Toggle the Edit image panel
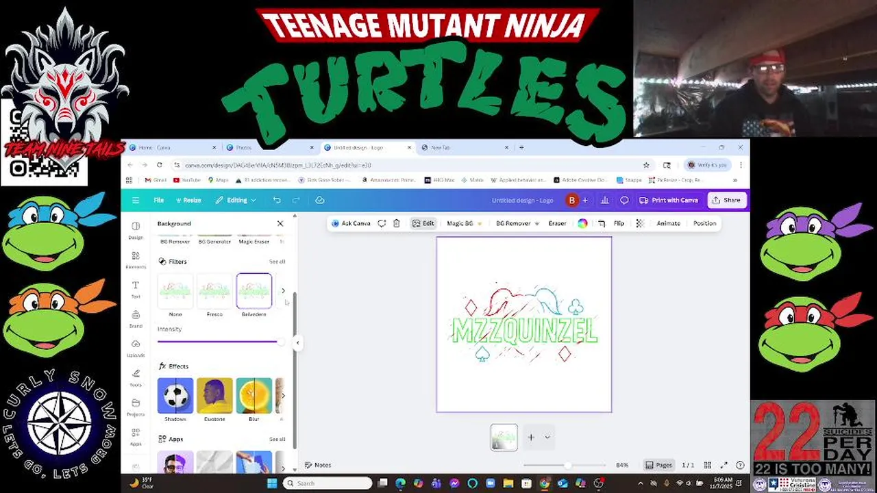Screen dimensions: 877x493 point(423,223)
